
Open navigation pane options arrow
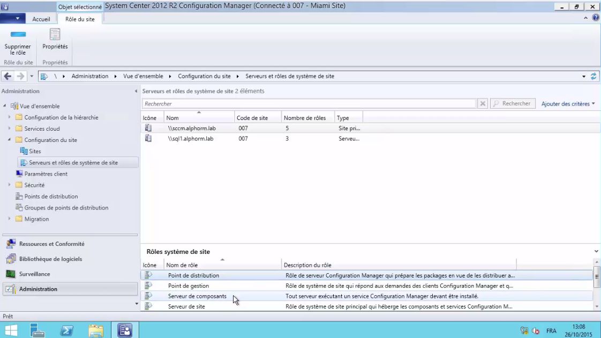click(x=137, y=304)
